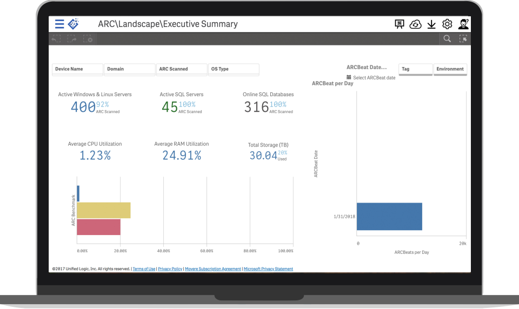Open the hamburger navigation menu

tap(59, 24)
